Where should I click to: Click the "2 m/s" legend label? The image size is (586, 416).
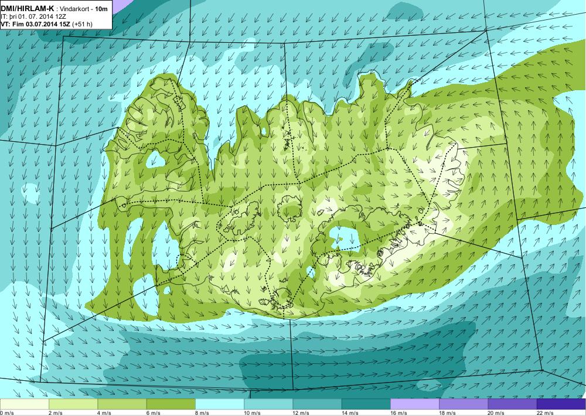click(56, 413)
